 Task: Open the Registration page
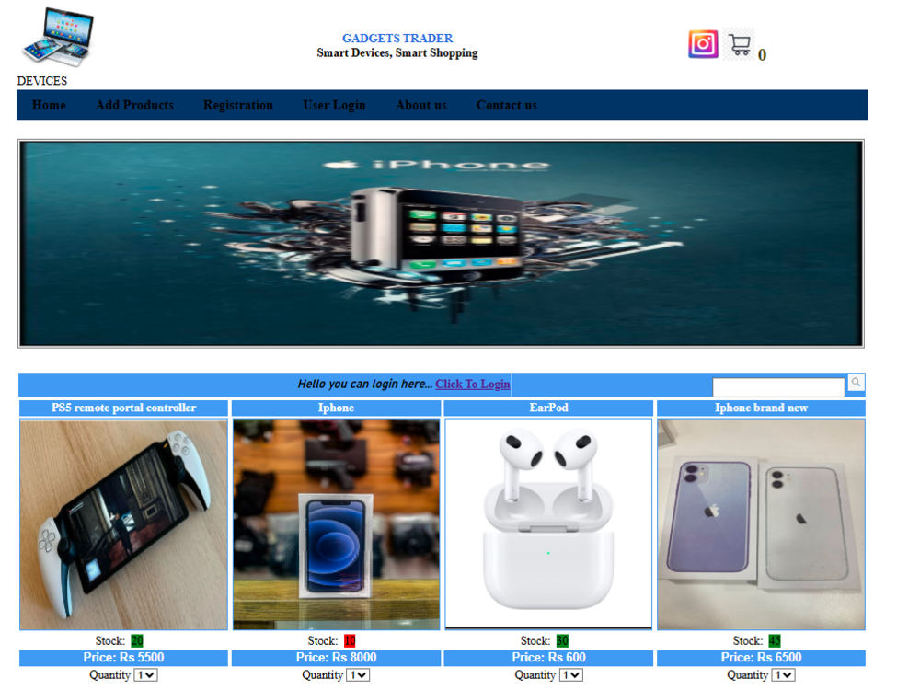(237, 105)
